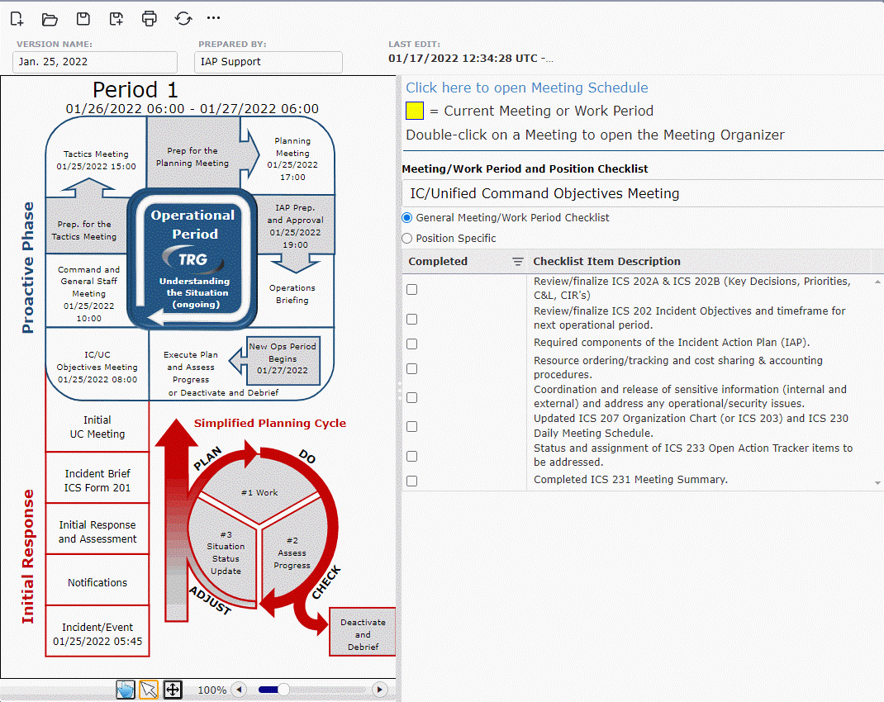This screenshot has height=702, width=884.
Task: Open the three-dot more options menu
Action: (x=214, y=18)
